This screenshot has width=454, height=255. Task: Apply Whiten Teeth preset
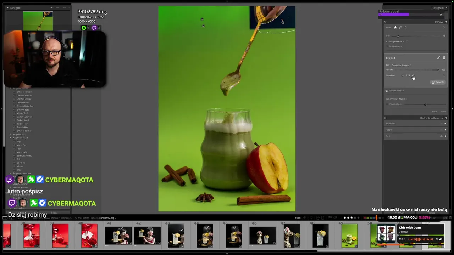click(23, 113)
